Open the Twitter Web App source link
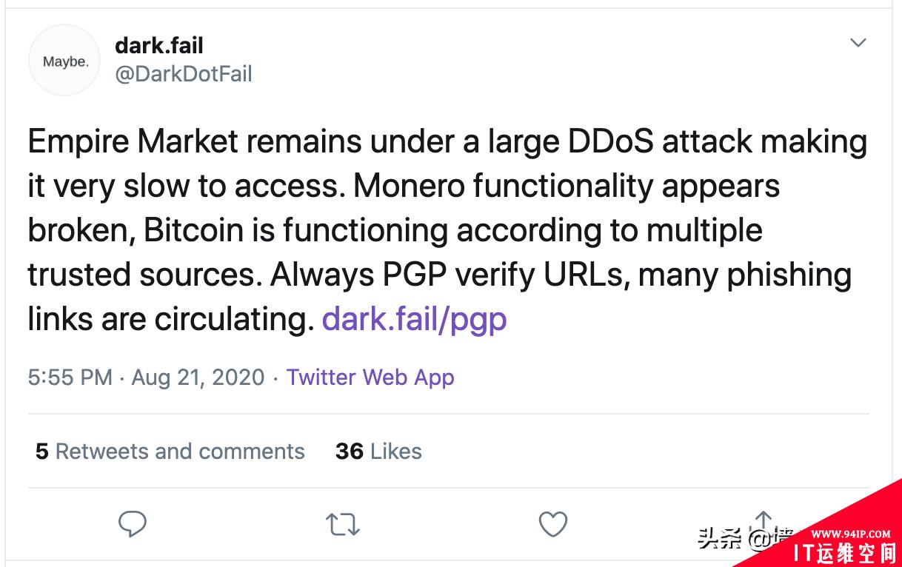The image size is (902, 567). [x=370, y=378]
